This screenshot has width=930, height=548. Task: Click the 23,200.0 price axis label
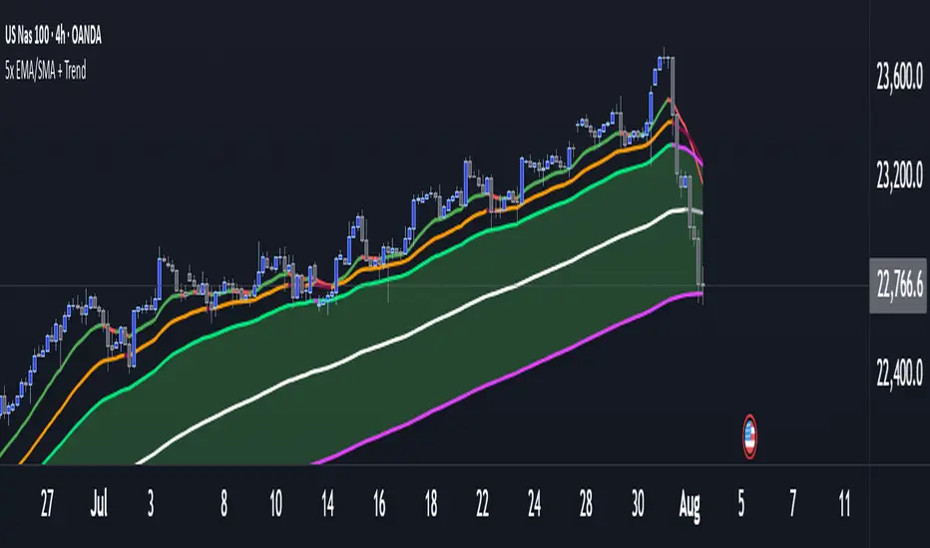click(x=899, y=174)
